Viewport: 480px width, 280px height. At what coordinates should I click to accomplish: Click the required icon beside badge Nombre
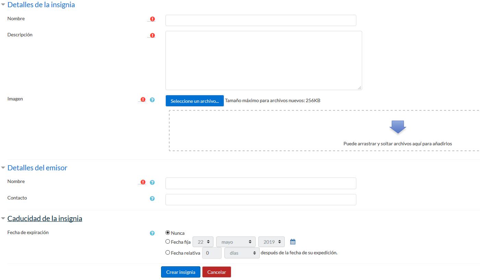coord(152,19)
